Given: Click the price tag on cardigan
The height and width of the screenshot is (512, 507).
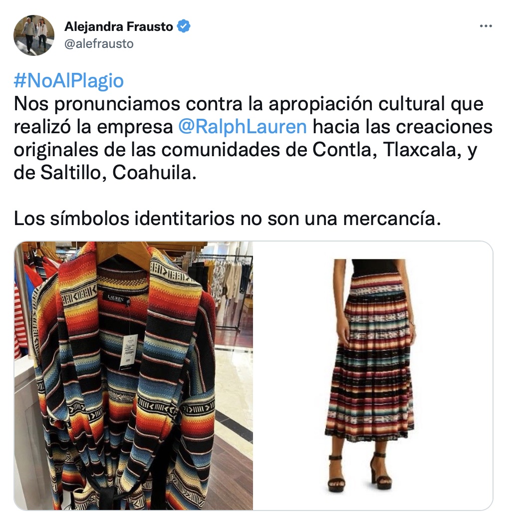Looking at the screenshot, I should tap(129, 352).
